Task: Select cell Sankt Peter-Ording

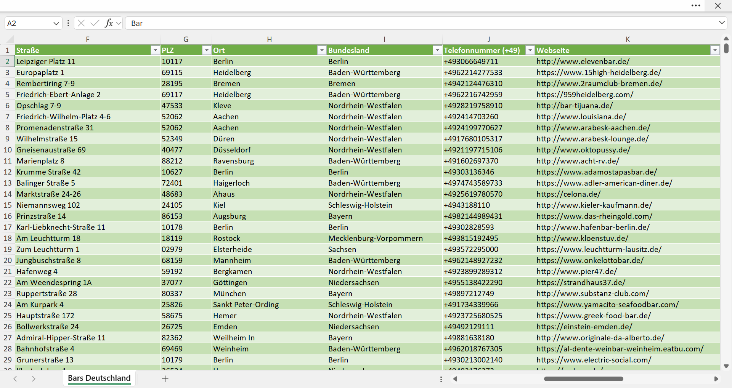Action: click(269, 305)
